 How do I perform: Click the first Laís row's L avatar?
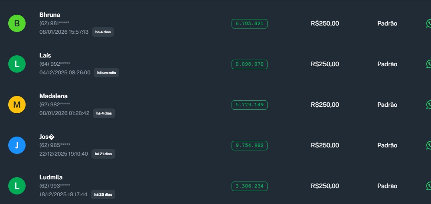click(17, 64)
